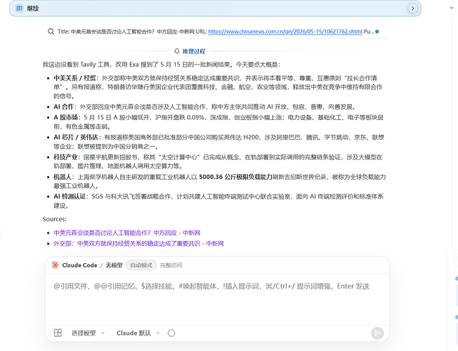Click the 科技产业 bullet heading
This screenshot has width=458, height=351.
click(66, 157)
